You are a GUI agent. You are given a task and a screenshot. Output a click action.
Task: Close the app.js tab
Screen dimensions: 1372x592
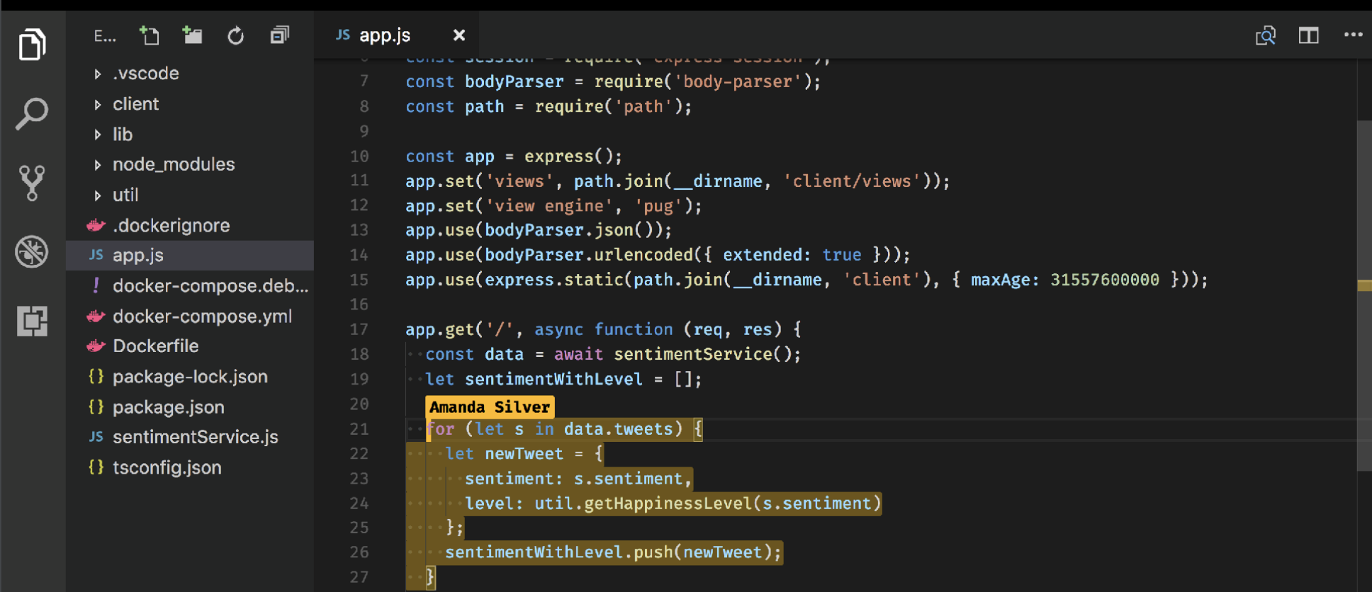point(459,35)
